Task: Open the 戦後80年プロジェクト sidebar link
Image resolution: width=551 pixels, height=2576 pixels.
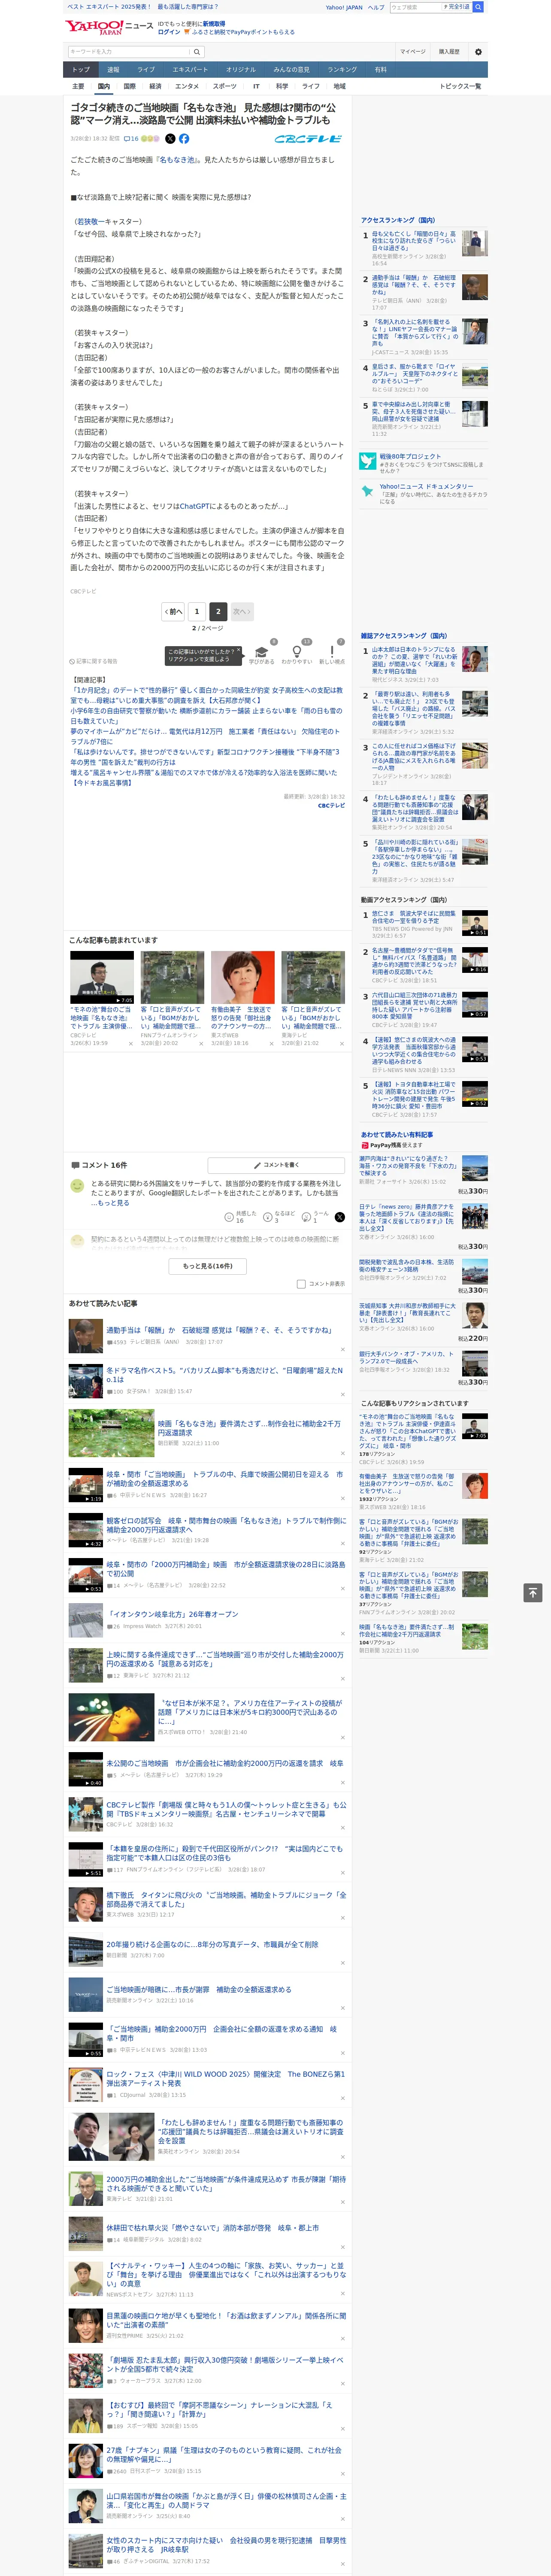Action: [409, 456]
